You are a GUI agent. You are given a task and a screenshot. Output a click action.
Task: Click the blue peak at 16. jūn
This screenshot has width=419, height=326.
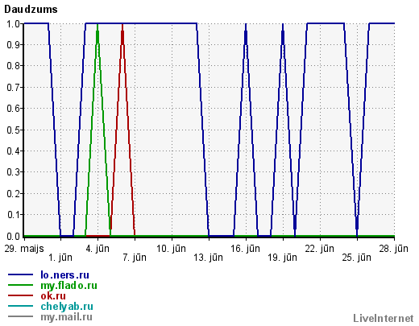pyautogui.click(x=246, y=25)
